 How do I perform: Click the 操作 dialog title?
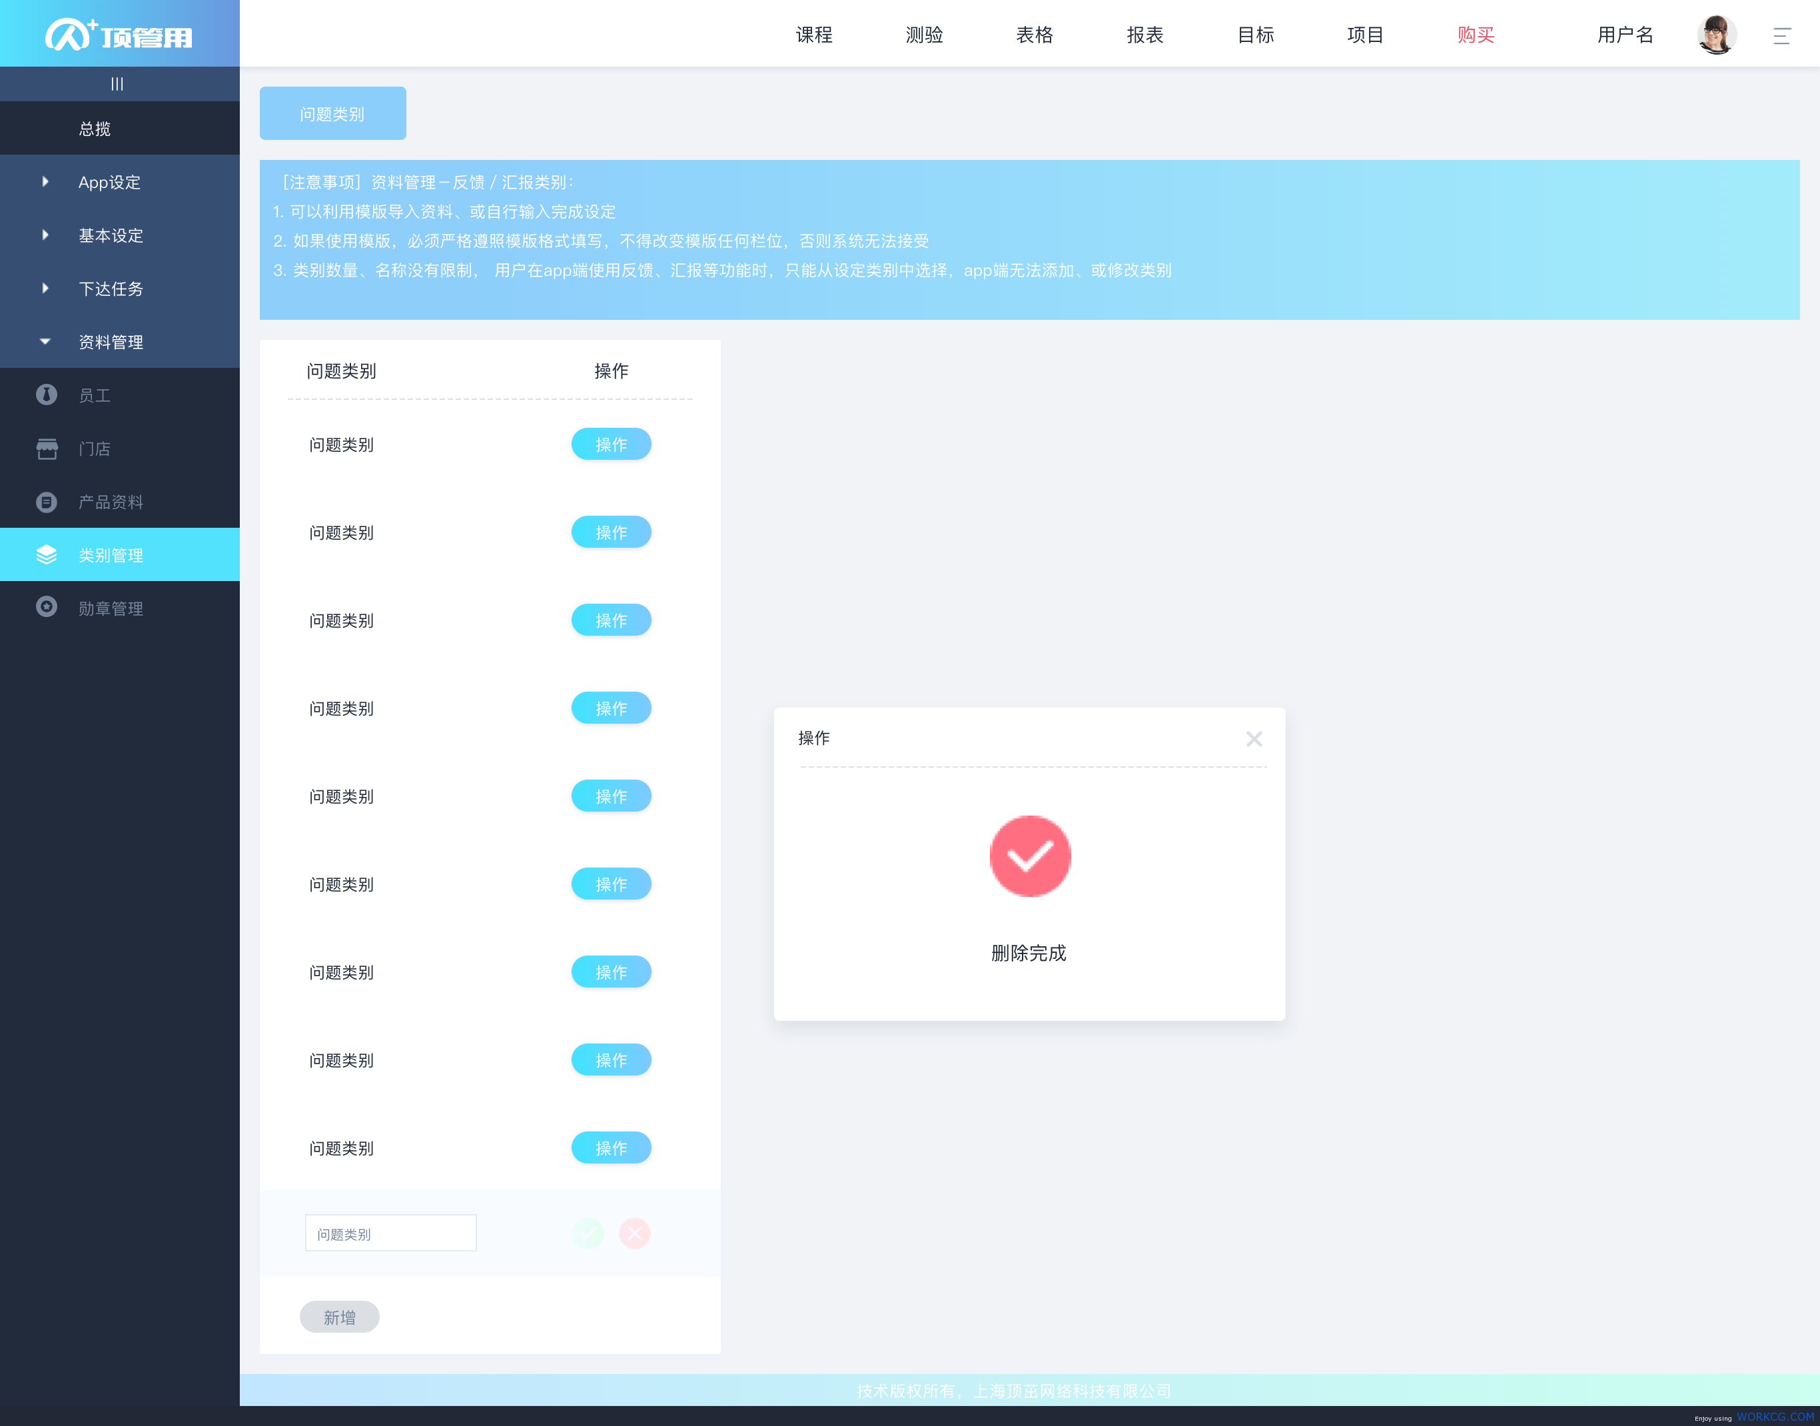click(x=813, y=738)
